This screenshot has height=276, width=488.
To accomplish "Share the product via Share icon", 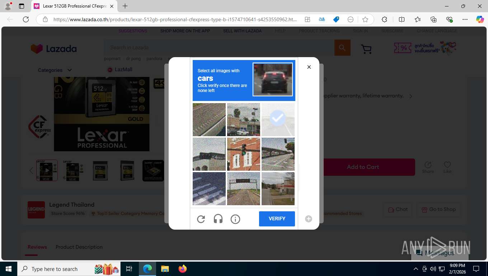I will (x=428, y=167).
